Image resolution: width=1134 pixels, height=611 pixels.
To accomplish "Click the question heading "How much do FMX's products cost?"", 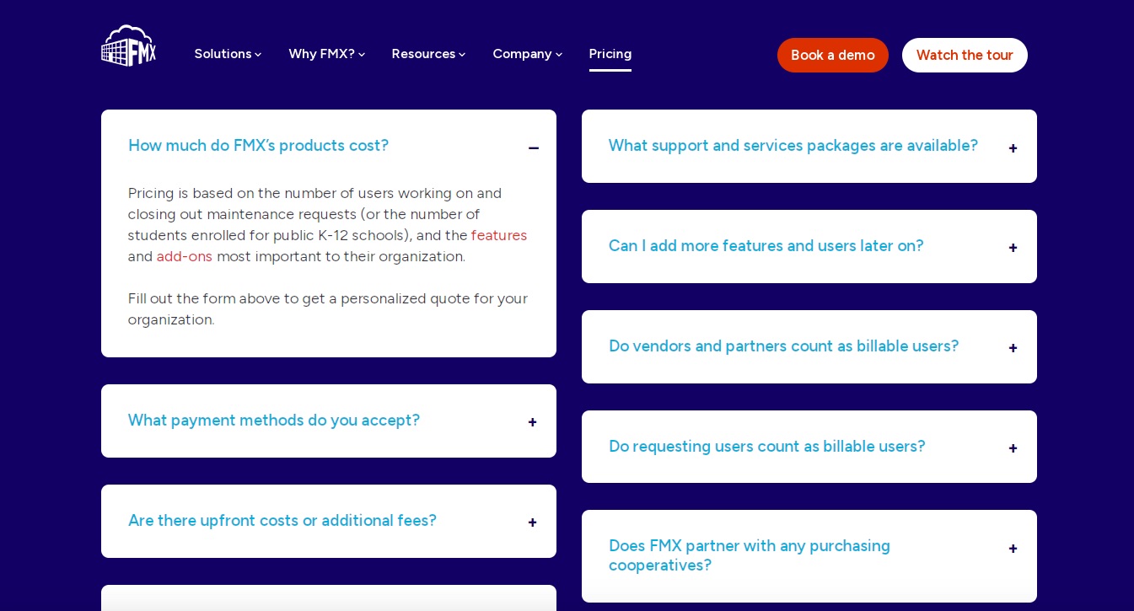I will [x=258, y=146].
